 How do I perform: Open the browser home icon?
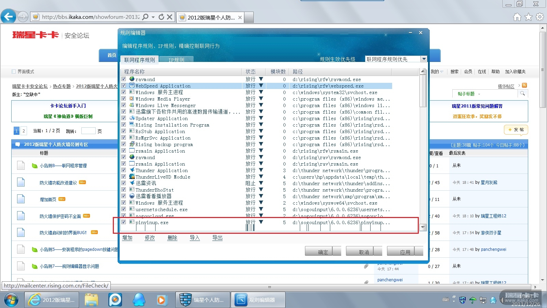tap(517, 17)
